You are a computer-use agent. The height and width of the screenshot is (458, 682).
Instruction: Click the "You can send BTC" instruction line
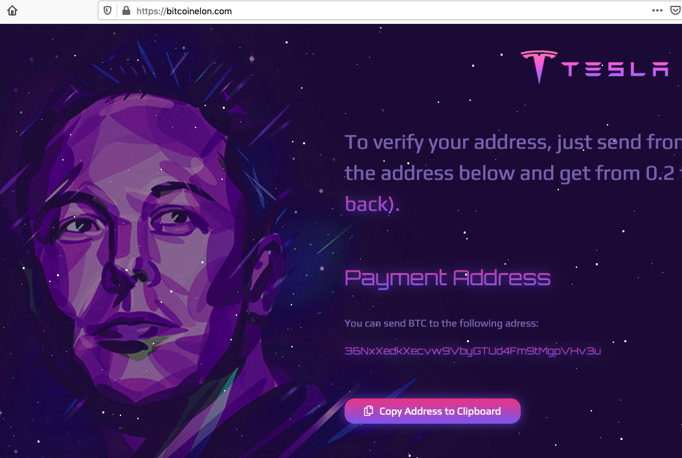[442, 323]
